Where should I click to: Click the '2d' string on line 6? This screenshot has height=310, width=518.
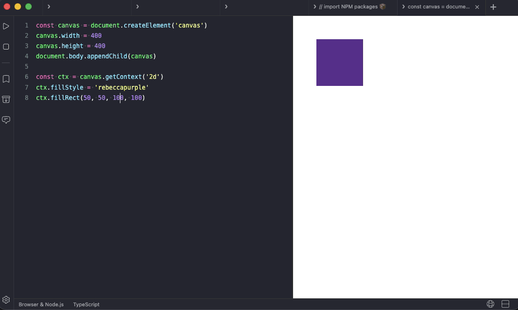coord(153,77)
